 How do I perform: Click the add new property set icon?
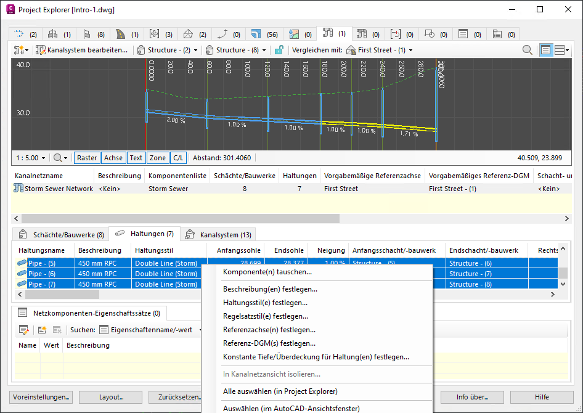pos(42,330)
